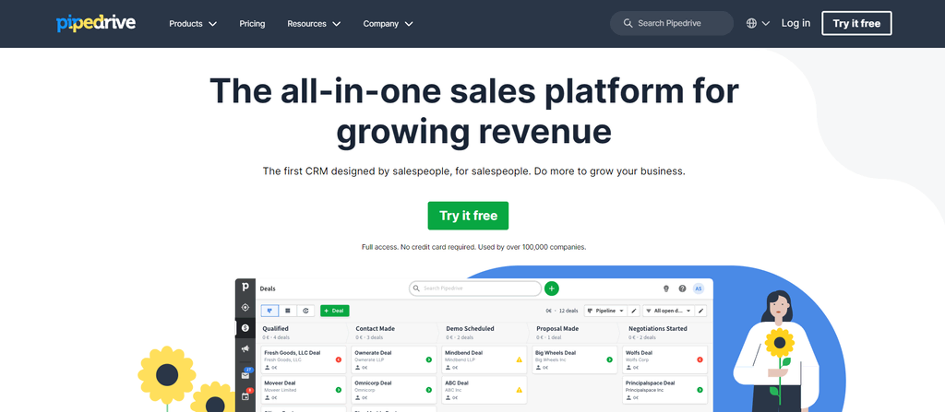This screenshot has width=945, height=412.
Task: Click green arrow on Big Wheels Deal
Action: coord(609,359)
